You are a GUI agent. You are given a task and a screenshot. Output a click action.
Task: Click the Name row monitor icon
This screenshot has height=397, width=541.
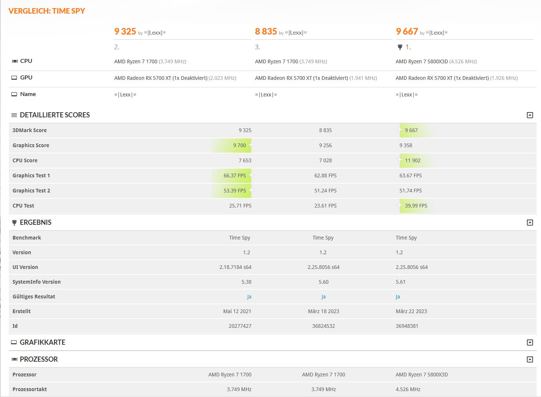pos(14,94)
